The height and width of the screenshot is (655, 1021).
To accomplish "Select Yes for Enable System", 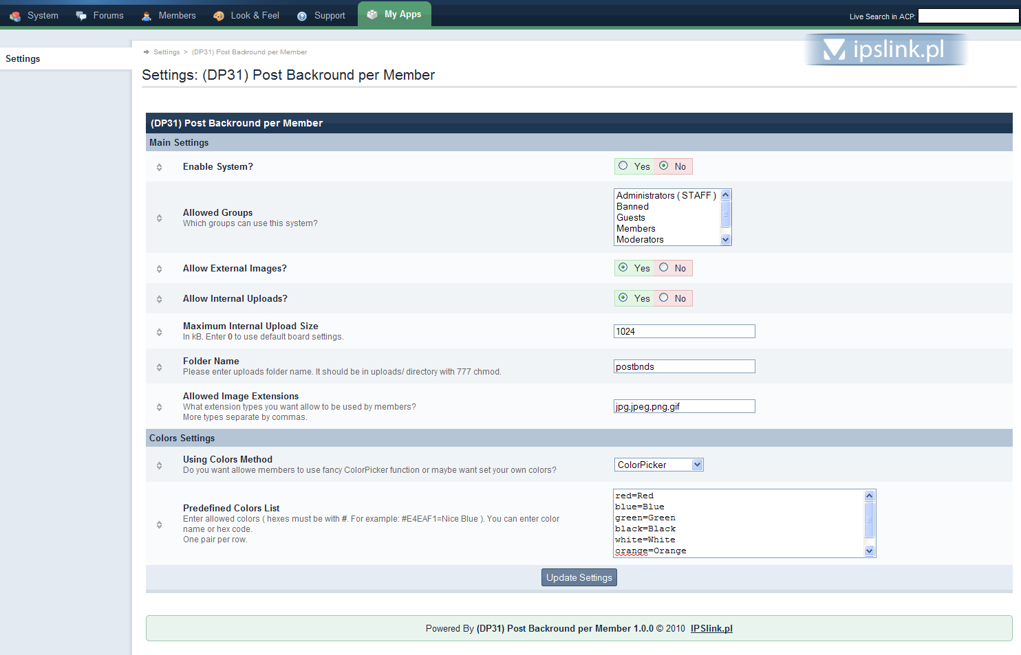I will click(x=623, y=166).
